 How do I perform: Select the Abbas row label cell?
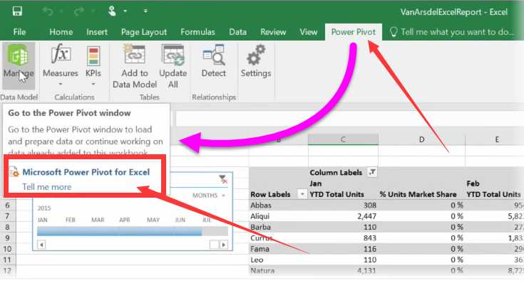click(x=278, y=205)
